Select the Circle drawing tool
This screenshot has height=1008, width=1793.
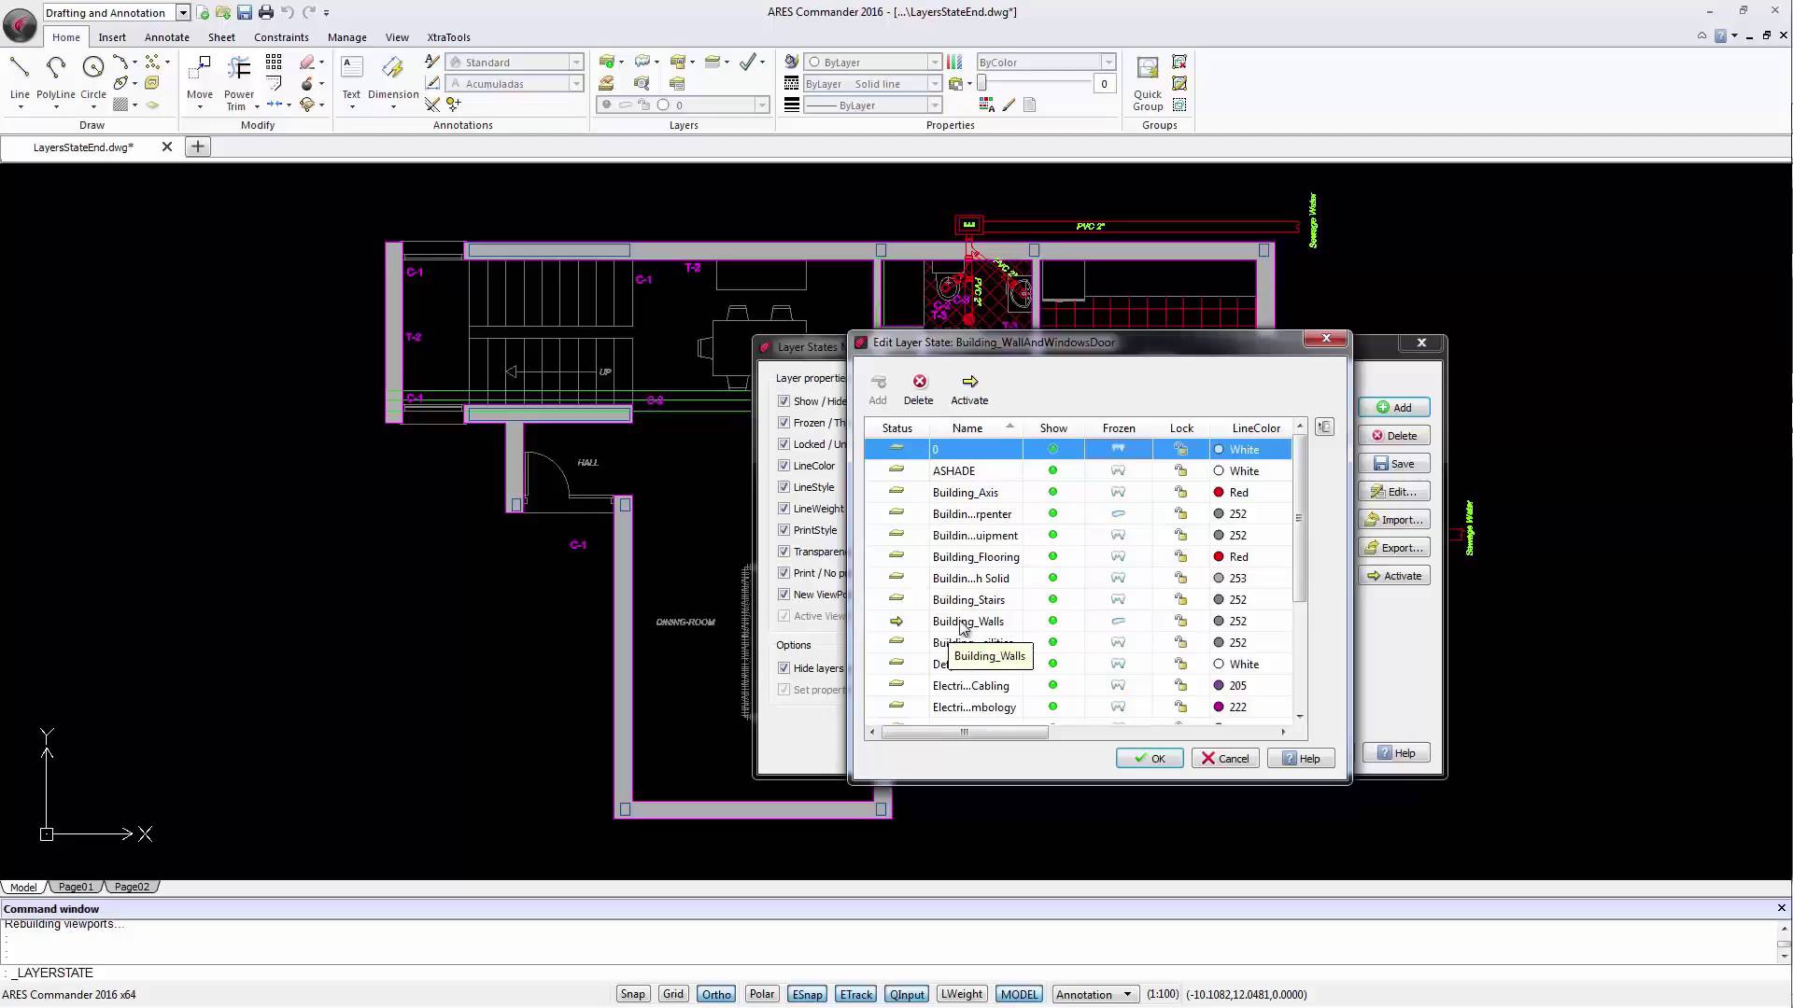[x=92, y=68]
